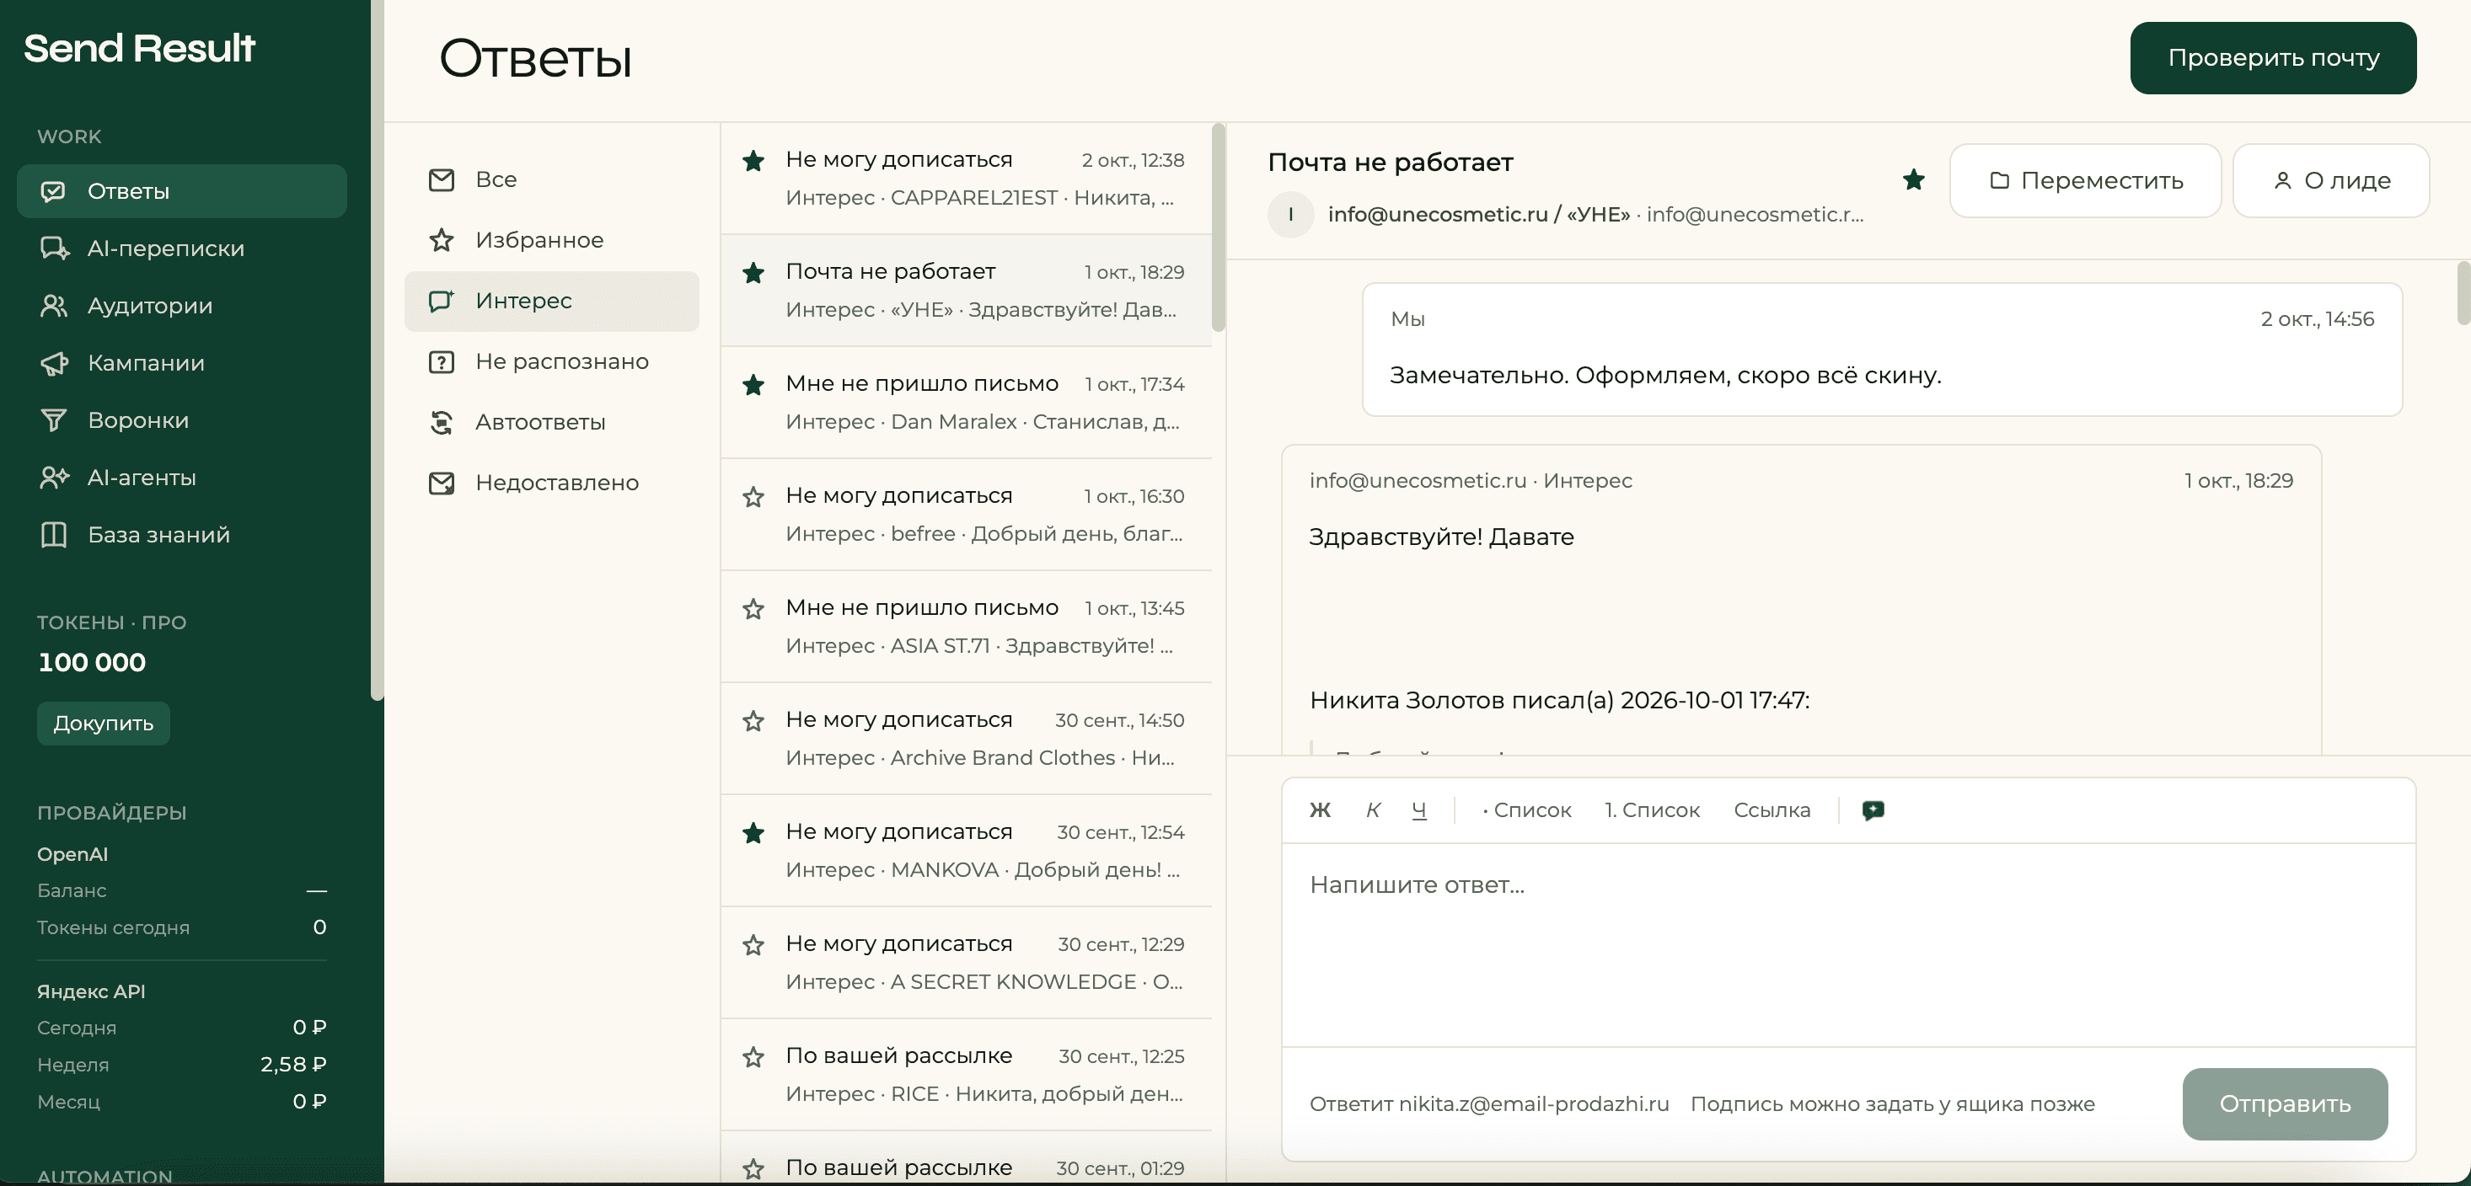Open the Переместить menu

[2085, 180]
